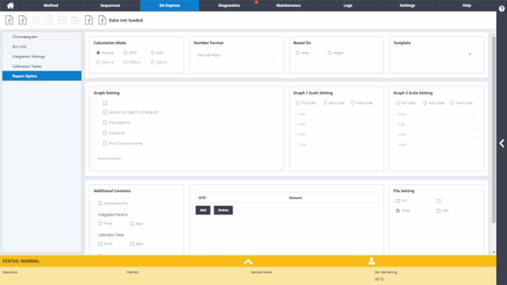The image size is (507, 285).
Task: Click the vertical scrollbar thumb
Action: click(x=493, y=129)
